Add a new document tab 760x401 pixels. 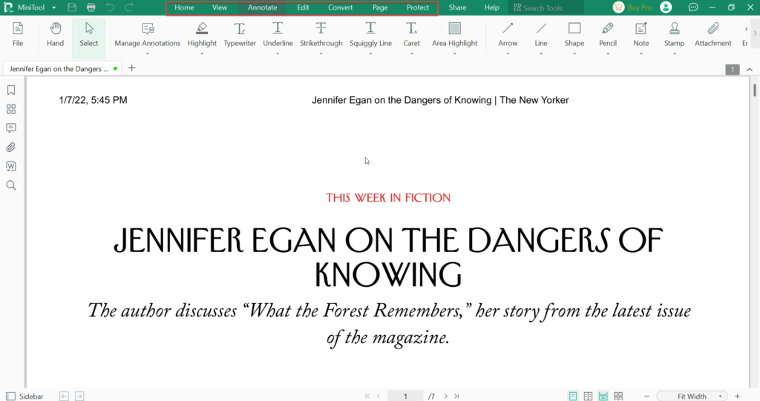pyautogui.click(x=131, y=68)
